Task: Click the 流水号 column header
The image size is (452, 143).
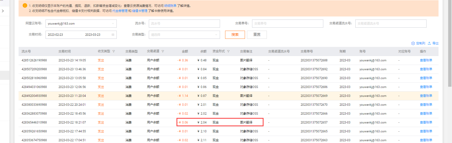Action: (26, 51)
